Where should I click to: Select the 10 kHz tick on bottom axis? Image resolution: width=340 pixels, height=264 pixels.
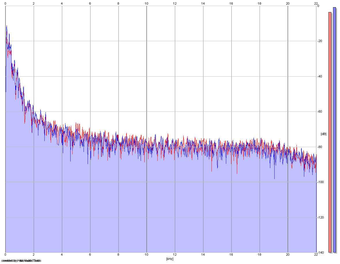147,255
